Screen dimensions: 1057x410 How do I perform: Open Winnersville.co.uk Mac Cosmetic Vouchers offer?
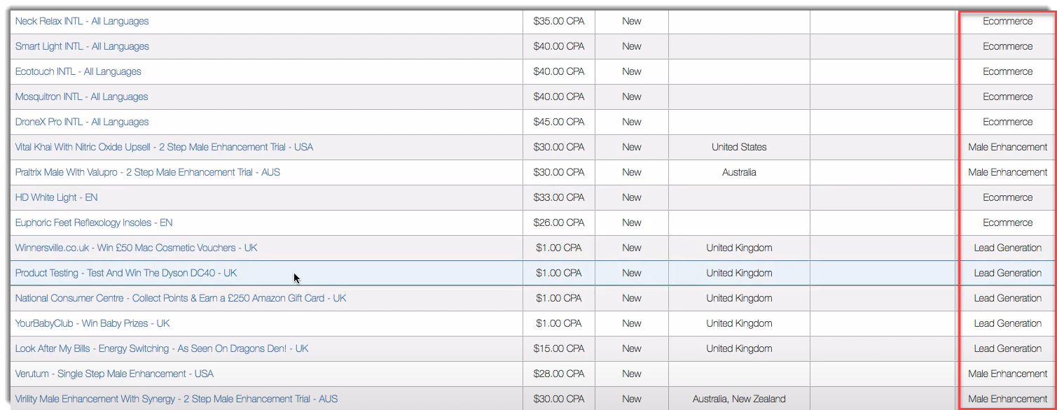[137, 248]
